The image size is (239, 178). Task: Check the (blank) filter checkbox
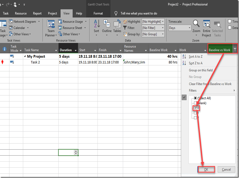pos(195,103)
